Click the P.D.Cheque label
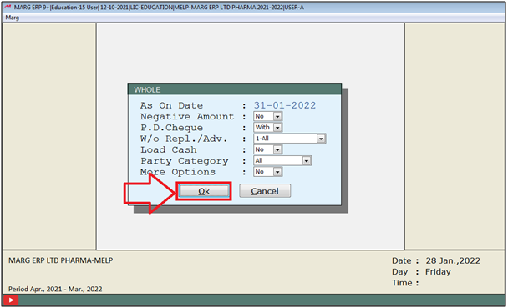The width and height of the screenshot is (508, 308). 172,128
